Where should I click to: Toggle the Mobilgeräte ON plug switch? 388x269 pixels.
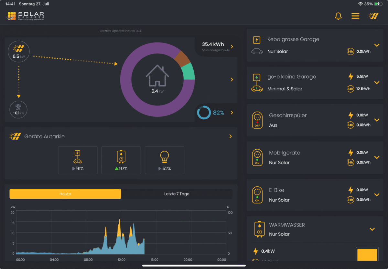tap(257, 157)
